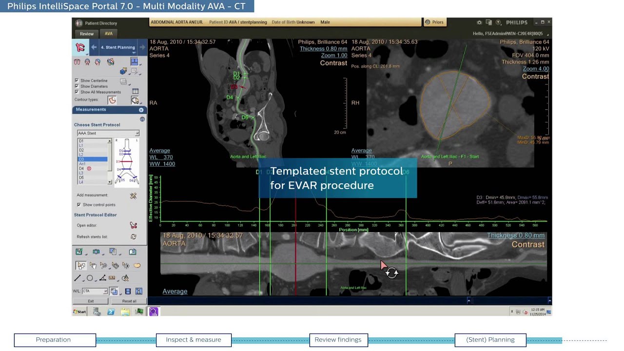
Task: Open the file explorer taskbar icon
Action: coord(125,312)
